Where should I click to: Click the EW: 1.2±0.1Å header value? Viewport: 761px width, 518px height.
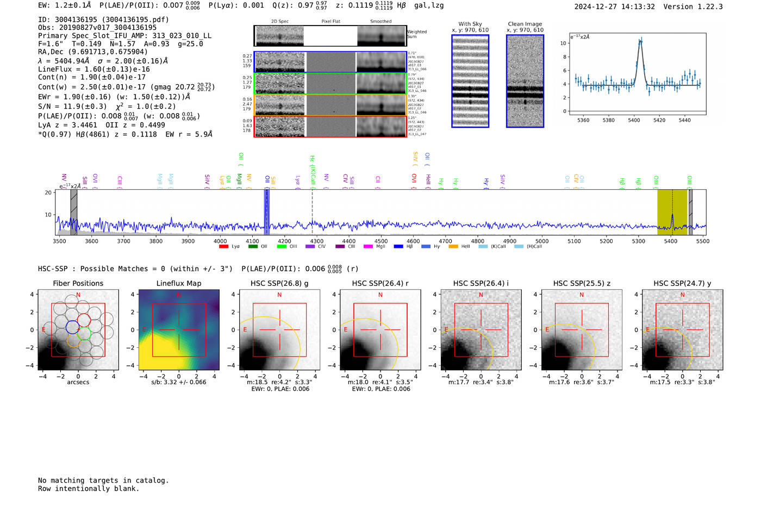pyautogui.click(x=65, y=5)
